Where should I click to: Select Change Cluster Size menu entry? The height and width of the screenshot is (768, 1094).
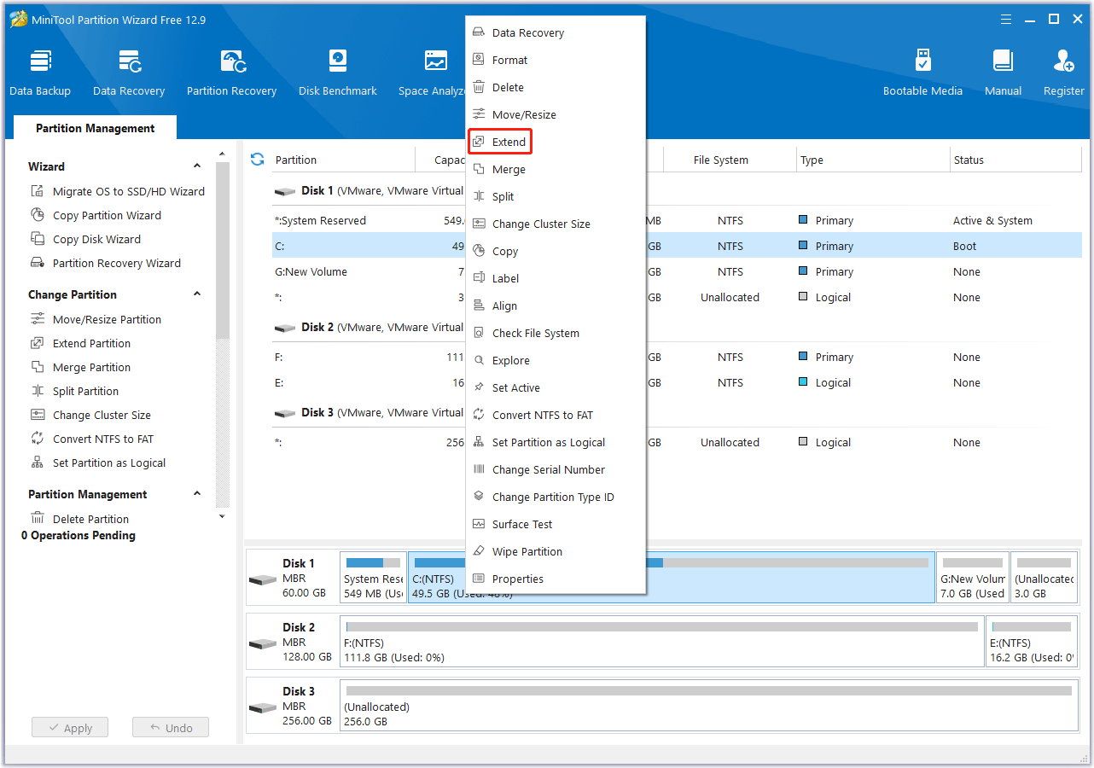[556, 224]
